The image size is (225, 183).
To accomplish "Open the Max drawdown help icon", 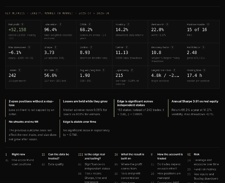I will 29,47.
